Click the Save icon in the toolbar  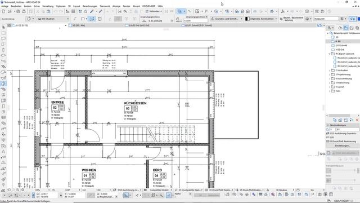point(18,11)
